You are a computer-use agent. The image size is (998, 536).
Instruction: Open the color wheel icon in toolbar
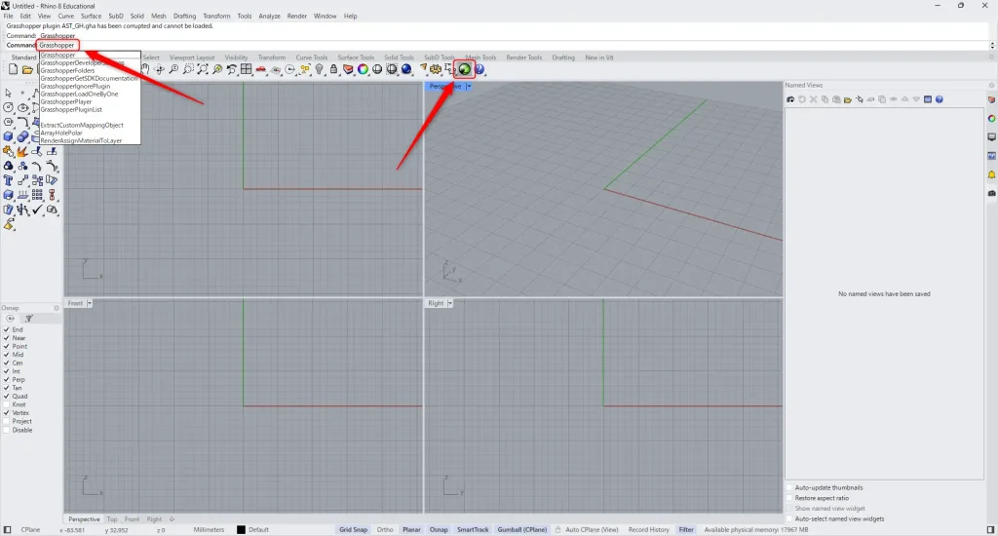tap(363, 69)
